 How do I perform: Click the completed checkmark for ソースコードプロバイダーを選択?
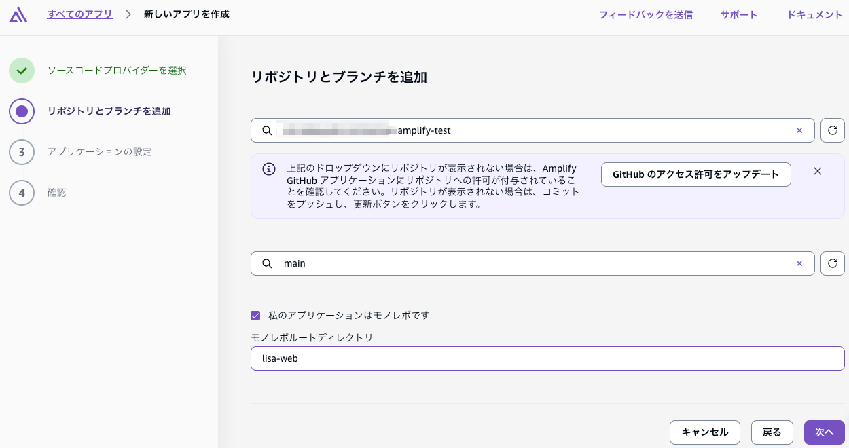click(22, 71)
